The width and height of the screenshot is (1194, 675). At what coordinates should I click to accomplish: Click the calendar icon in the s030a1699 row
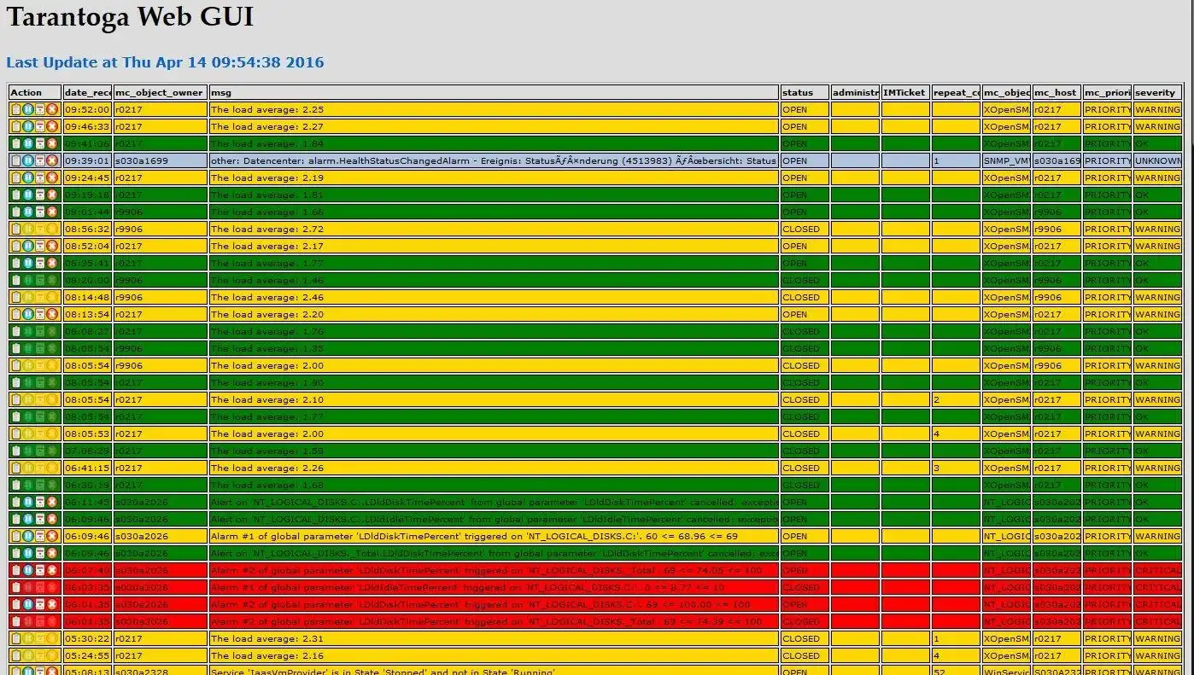[x=40, y=160]
